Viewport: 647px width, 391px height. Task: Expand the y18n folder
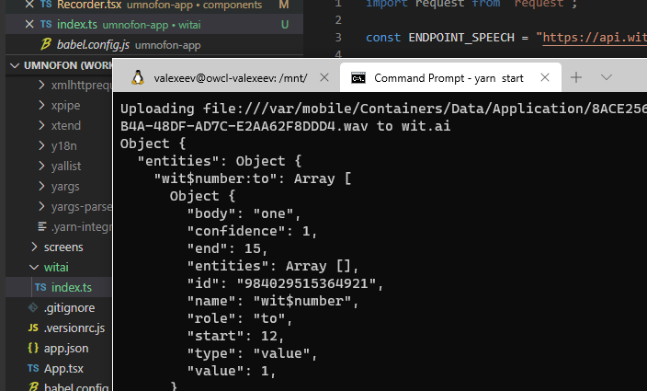click(41, 145)
